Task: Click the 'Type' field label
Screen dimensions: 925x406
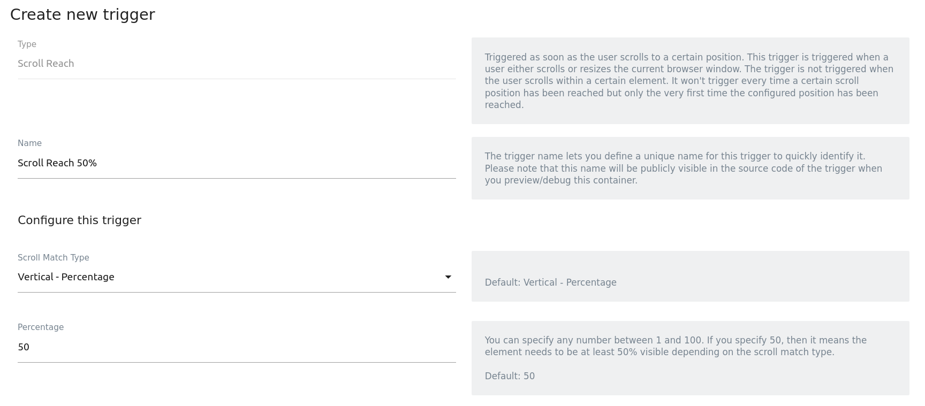Action: [27, 44]
